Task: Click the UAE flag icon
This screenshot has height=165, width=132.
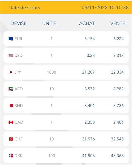Action: click(x=11, y=89)
